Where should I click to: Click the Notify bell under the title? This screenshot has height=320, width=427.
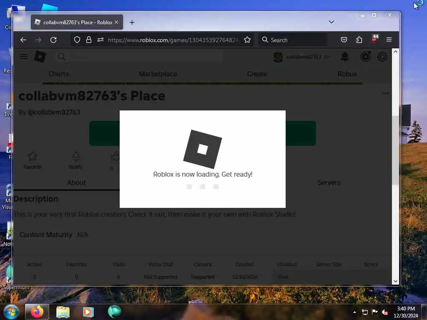[76, 156]
